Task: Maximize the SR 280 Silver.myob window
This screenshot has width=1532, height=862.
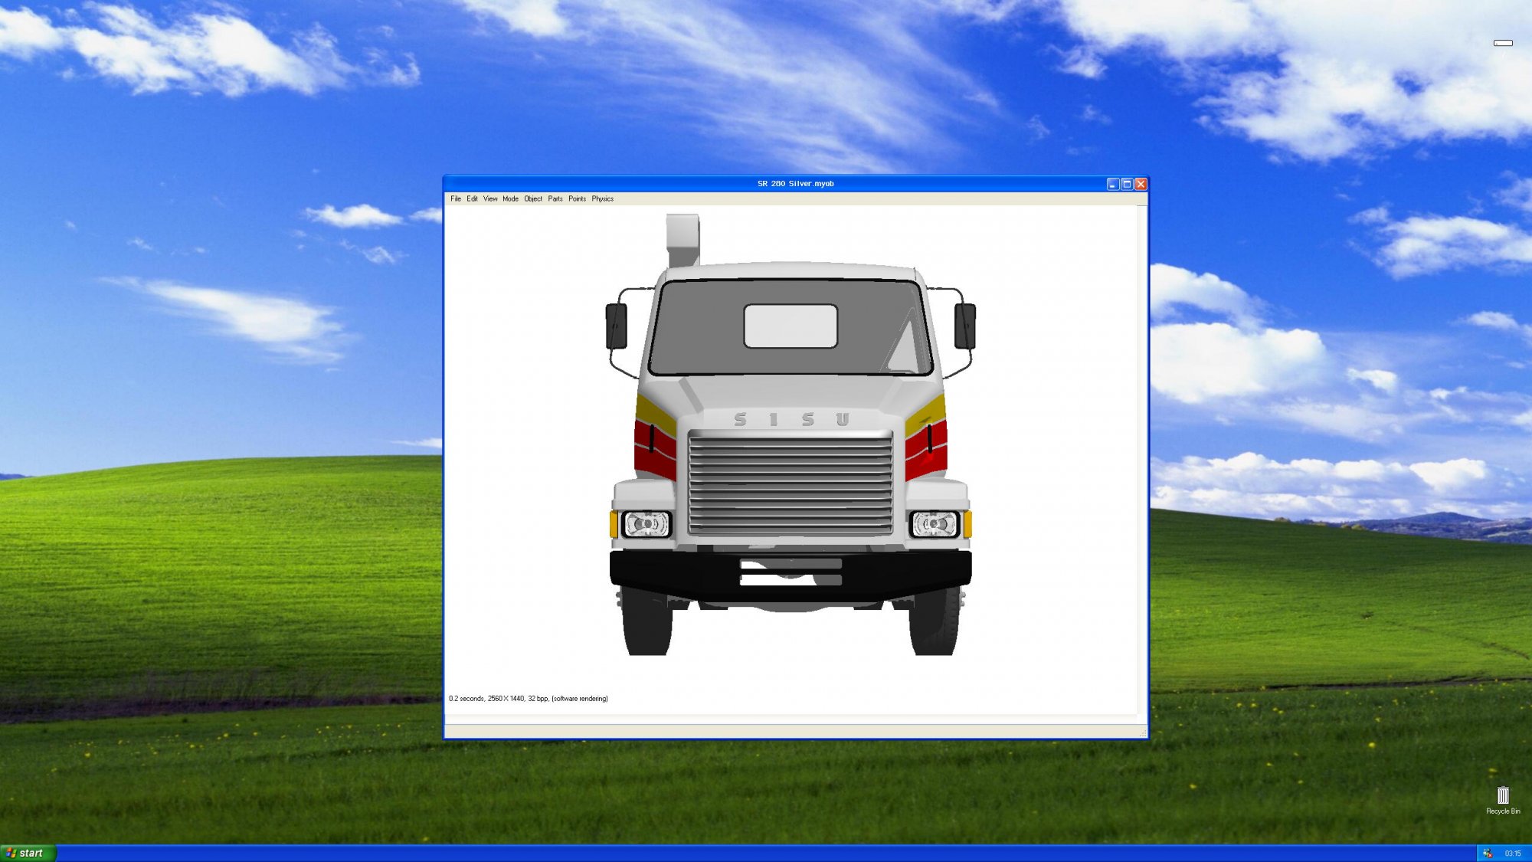Action: click(x=1127, y=184)
